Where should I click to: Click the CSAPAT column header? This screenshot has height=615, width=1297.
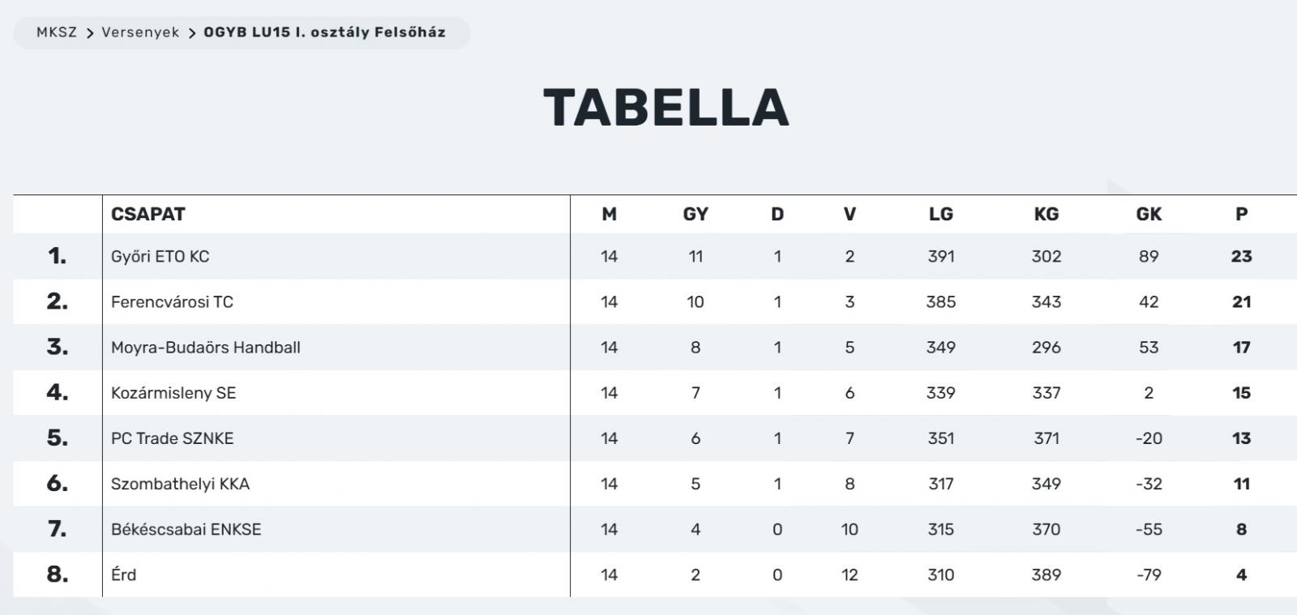148,214
